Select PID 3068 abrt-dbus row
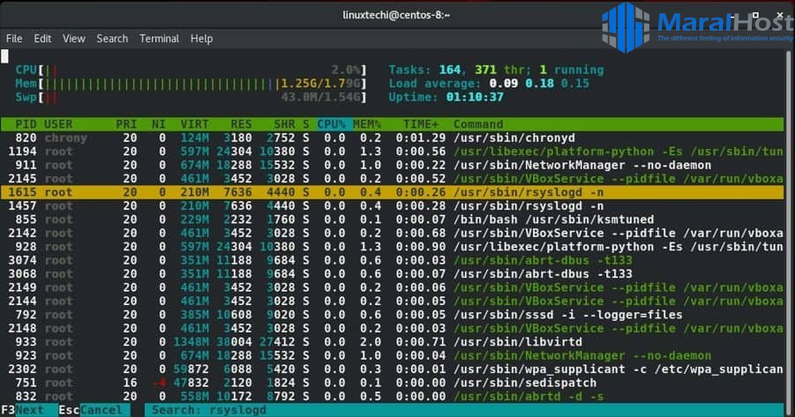 click(392, 274)
